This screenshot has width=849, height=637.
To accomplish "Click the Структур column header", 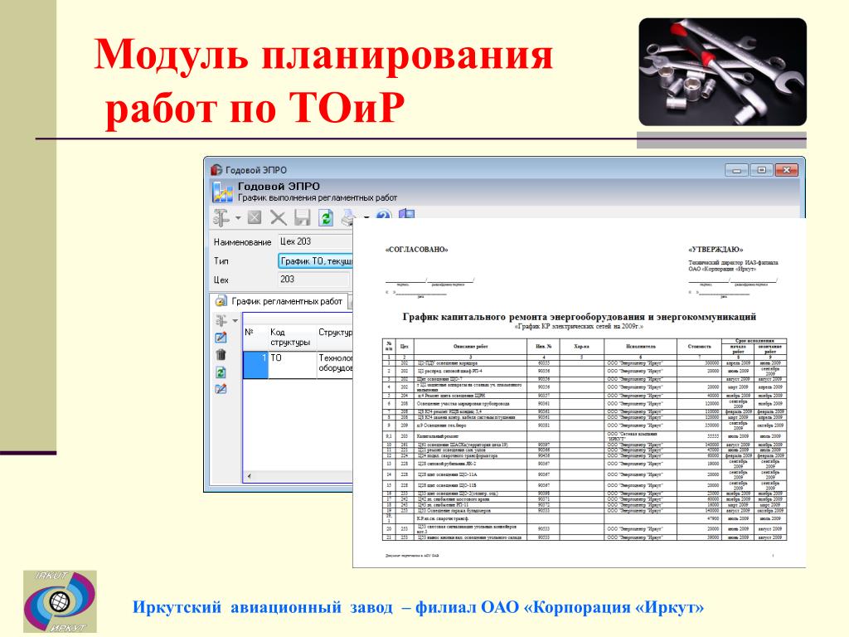I will [335, 338].
